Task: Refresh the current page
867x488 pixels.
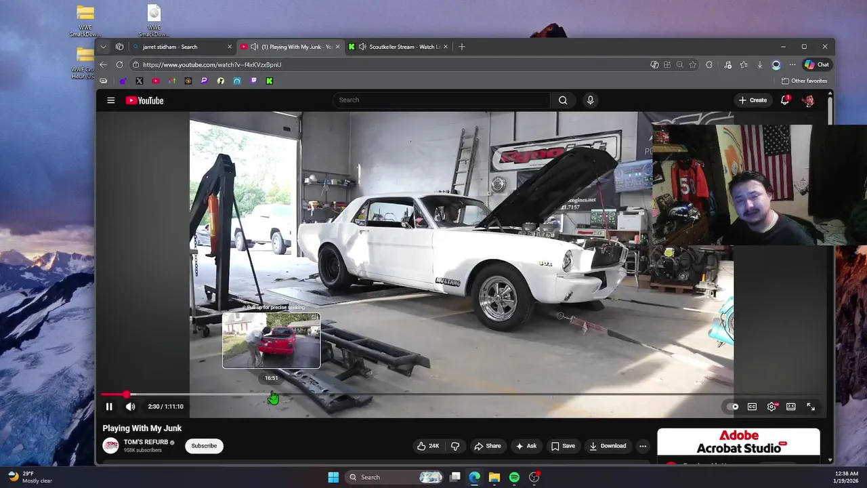Action: (119, 64)
